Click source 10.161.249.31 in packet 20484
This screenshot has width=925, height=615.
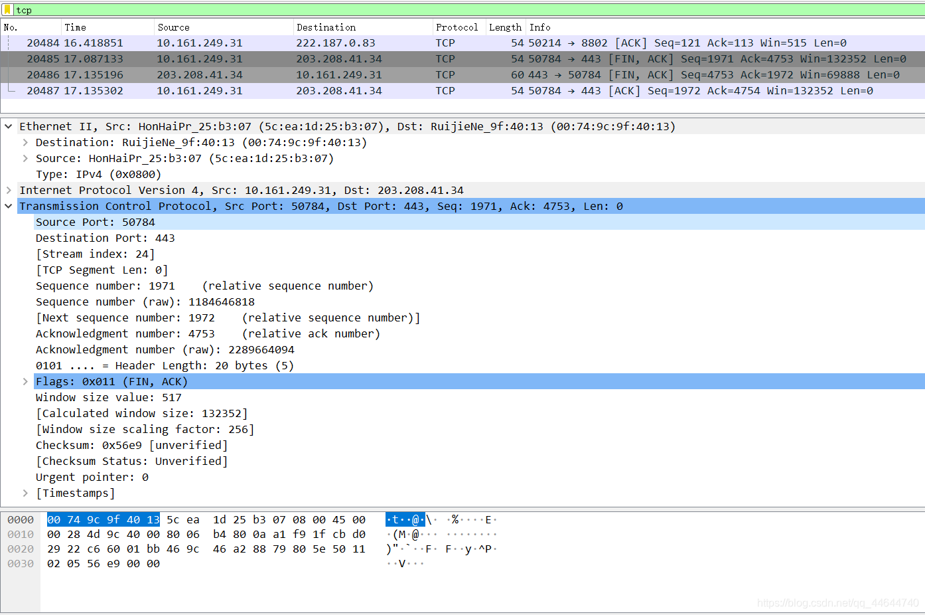[x=200, y=43]
